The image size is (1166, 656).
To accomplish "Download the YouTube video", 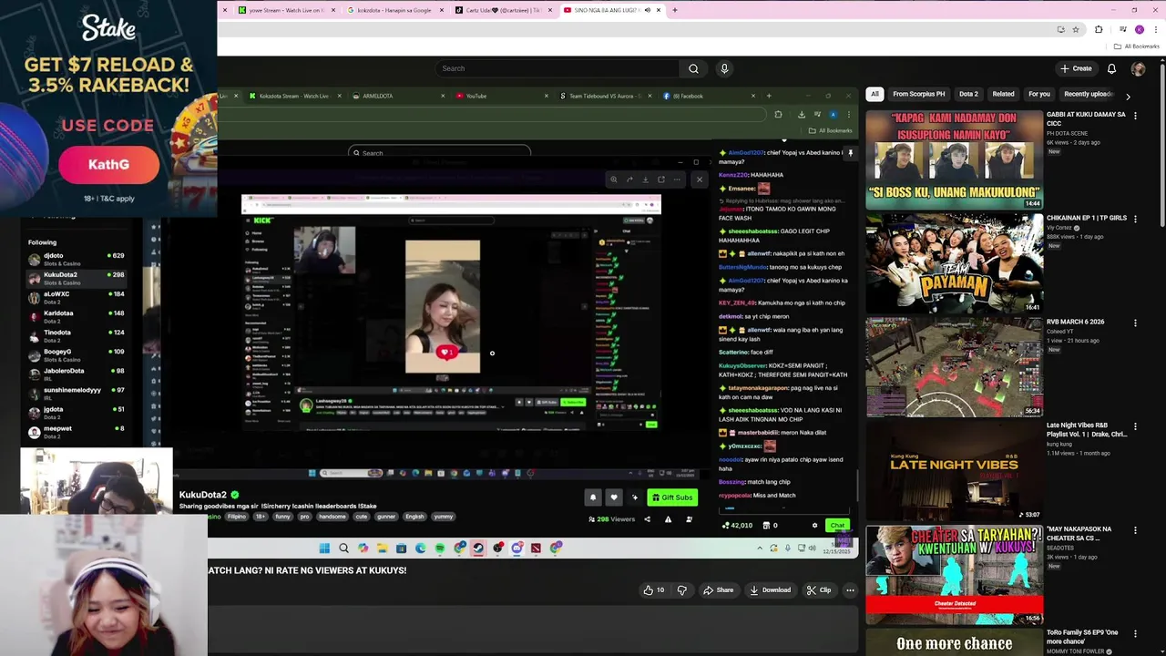I will [770, 589].
